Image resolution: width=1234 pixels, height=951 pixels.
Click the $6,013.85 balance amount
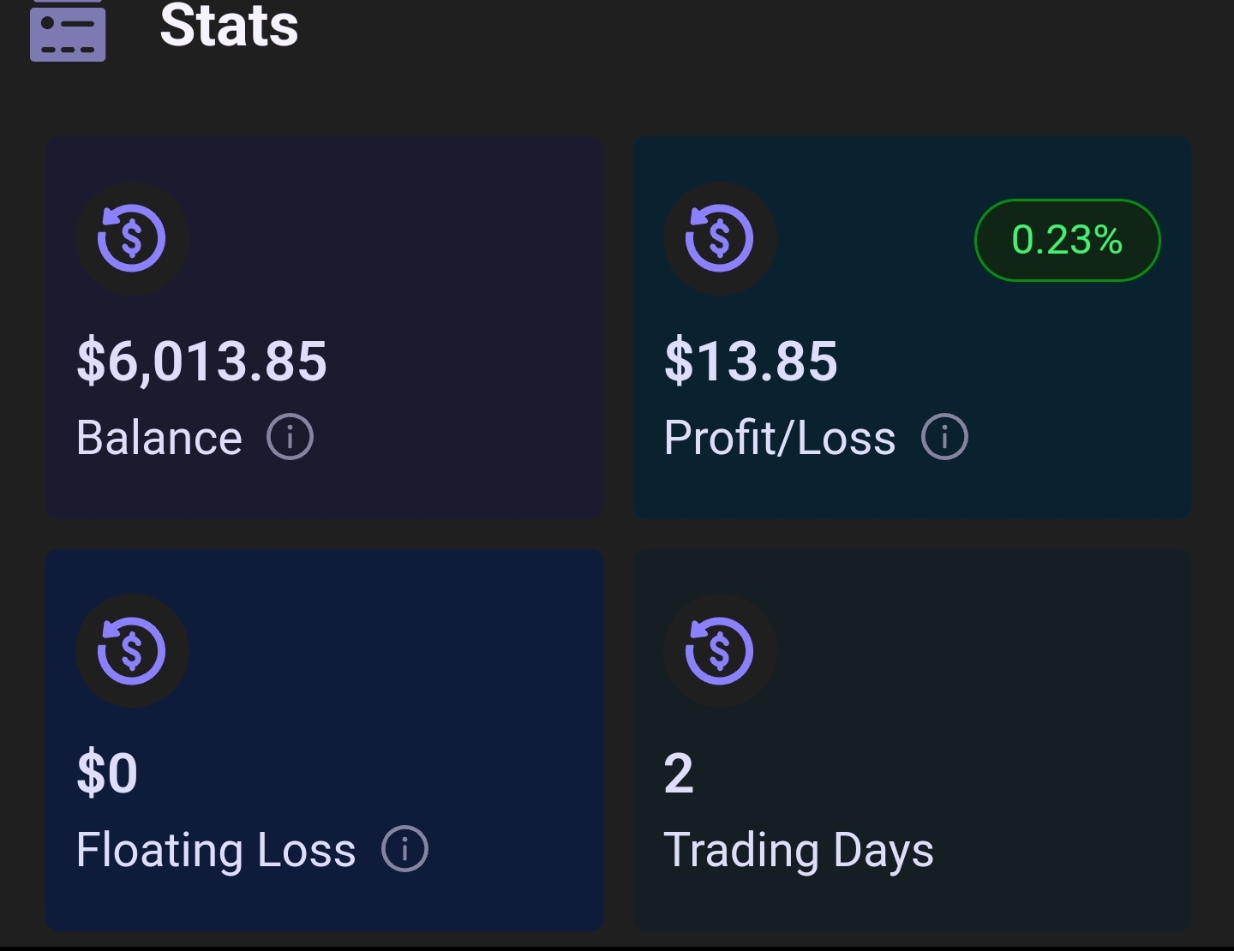pos(201,361)
